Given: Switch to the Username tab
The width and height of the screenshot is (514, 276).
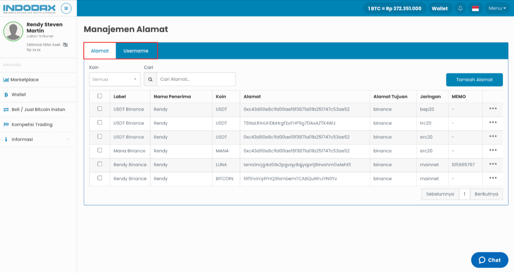Looking at the screenshot, I should 136,51.
